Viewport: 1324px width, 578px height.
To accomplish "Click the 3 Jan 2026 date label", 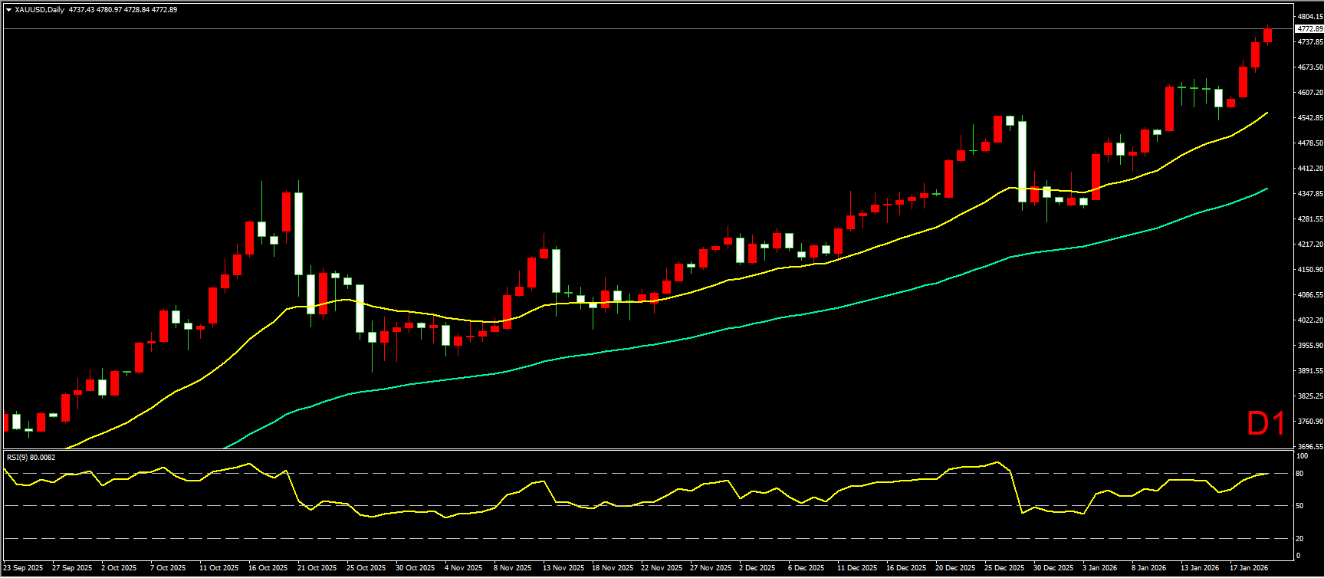I will [x=1100, y=568].
